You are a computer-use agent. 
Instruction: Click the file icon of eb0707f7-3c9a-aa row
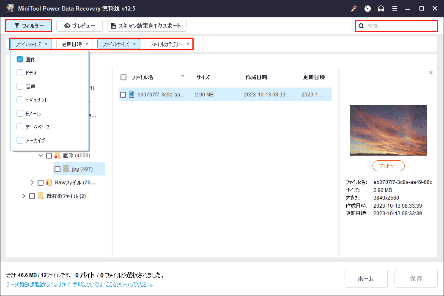[x=132, y=94]
